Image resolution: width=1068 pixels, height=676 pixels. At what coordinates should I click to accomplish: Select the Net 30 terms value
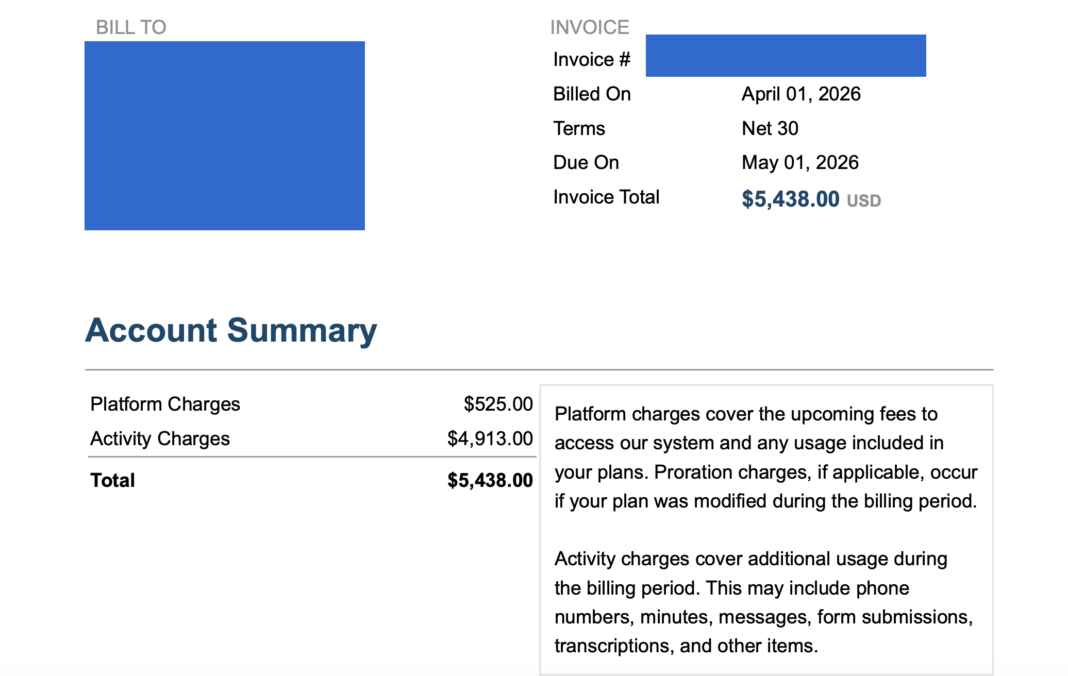(x=770, y=128)
